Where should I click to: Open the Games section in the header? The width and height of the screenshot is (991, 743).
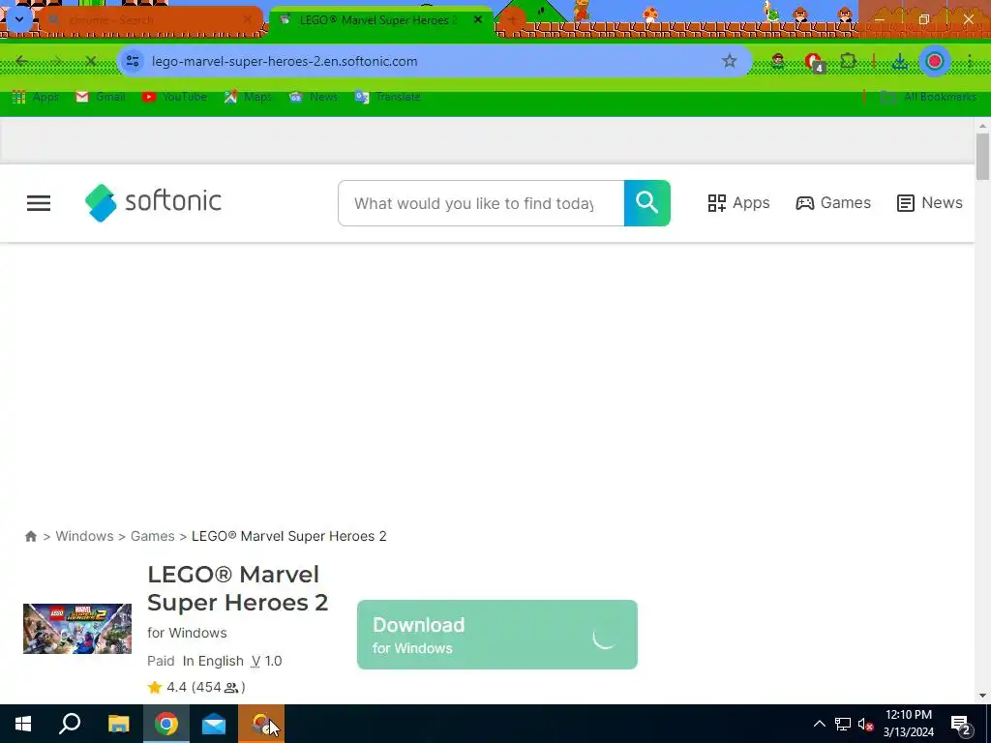[833, 203]
